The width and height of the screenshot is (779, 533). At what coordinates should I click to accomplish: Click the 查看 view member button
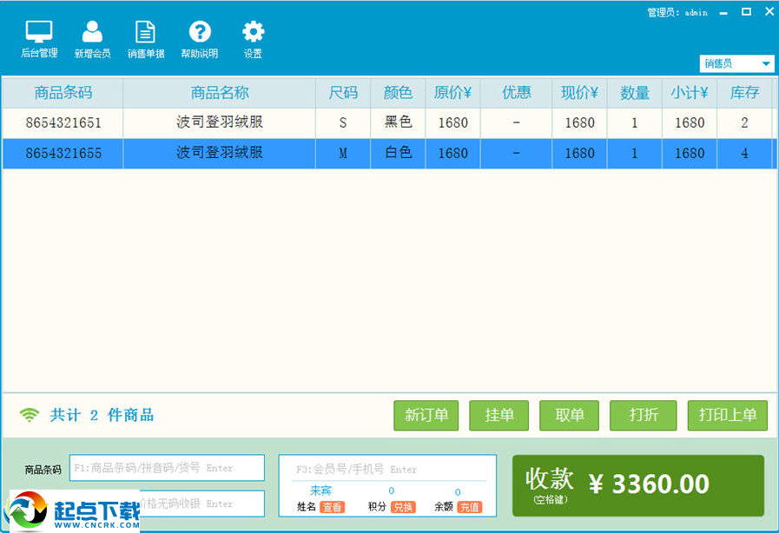[333, 506]
